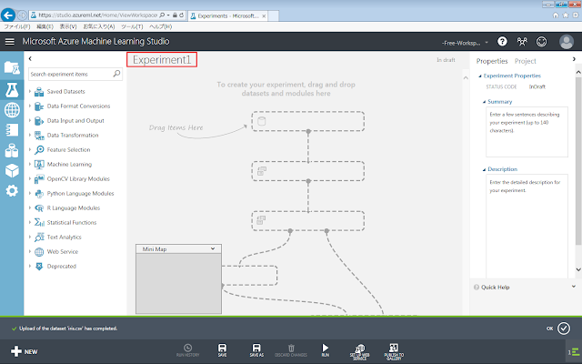This screenshot has width=582, height=364.
Task: Collapse the Summary section
Action: click(x=484, y=102)
